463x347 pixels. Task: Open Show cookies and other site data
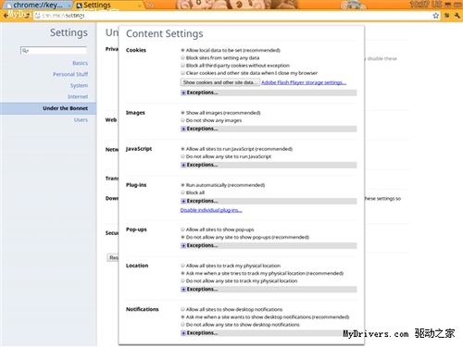[x=219, y=82]
